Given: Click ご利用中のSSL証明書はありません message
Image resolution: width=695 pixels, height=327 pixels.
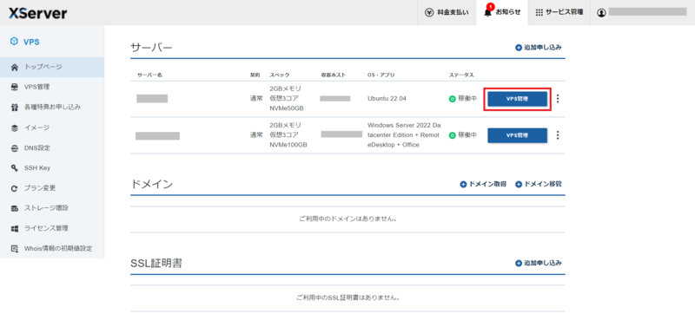Looking at the screenshot, I should (x=347, y=298).
